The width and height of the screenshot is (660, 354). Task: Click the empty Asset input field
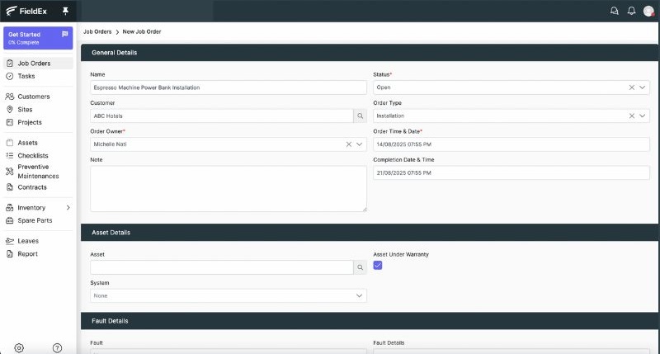click(222, 267)
